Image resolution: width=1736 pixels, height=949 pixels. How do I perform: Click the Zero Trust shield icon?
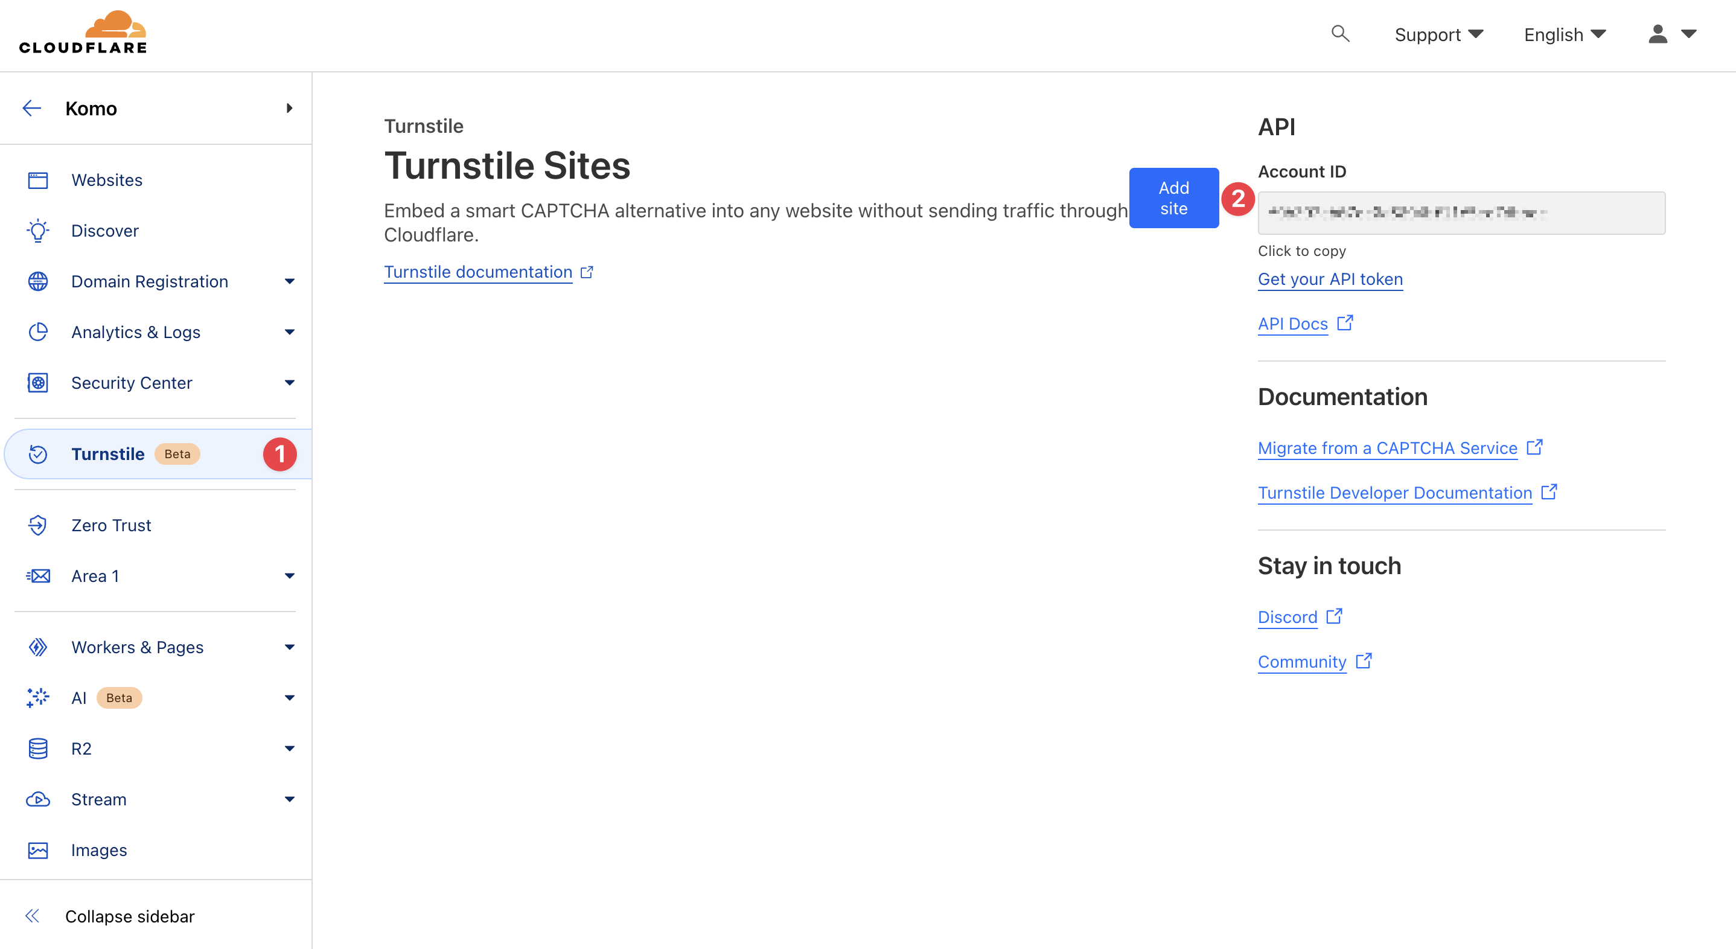tap(38, 525)
